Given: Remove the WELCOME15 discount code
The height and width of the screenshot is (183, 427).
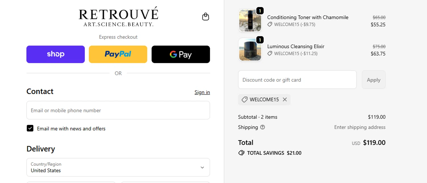Looking at the screenshot, I should point(285,100).
